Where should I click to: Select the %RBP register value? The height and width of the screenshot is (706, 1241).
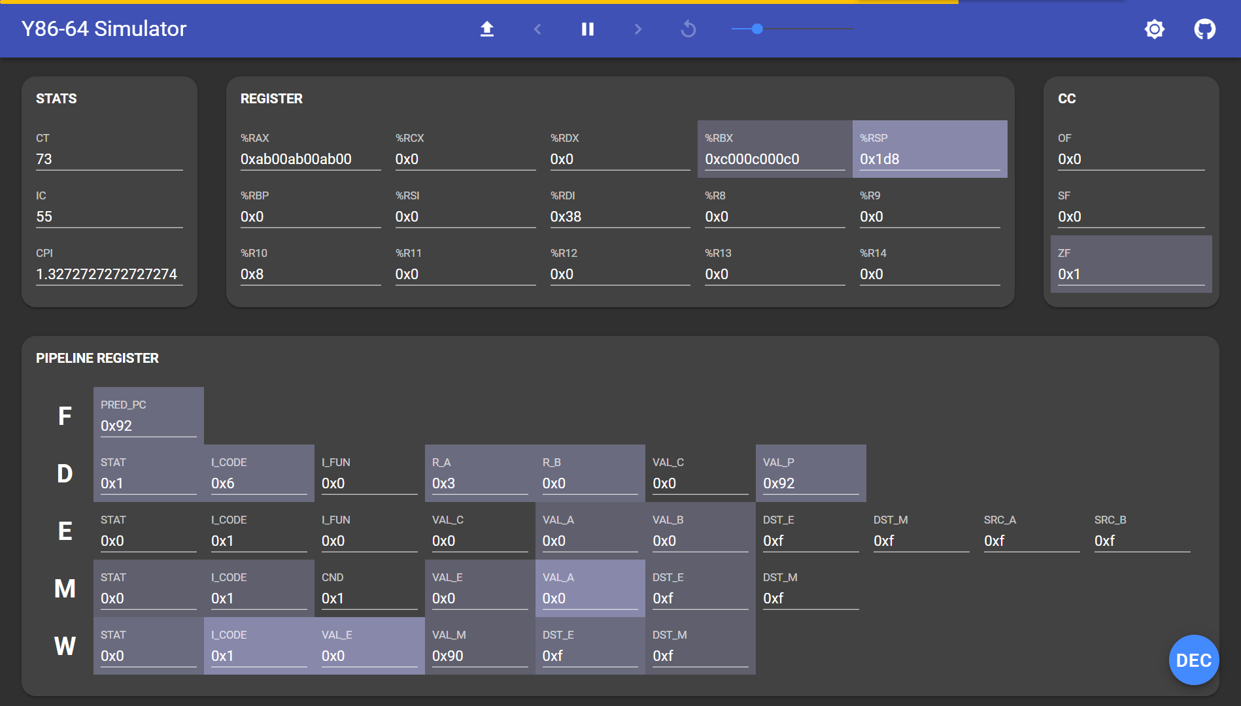click(x=311, y=217)
